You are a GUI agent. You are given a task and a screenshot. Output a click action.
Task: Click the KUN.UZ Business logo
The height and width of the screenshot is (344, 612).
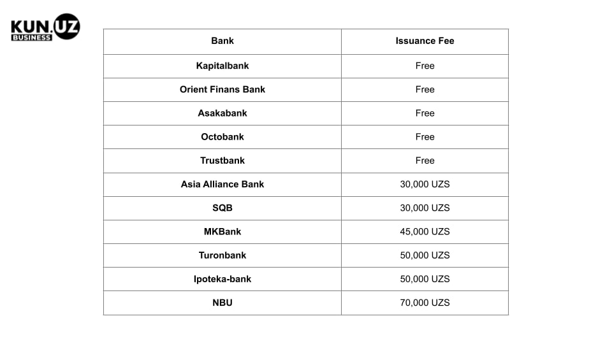point(45,27)
